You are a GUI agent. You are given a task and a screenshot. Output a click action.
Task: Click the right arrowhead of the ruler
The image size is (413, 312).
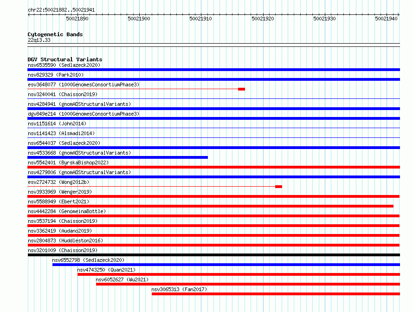[399, 14]
